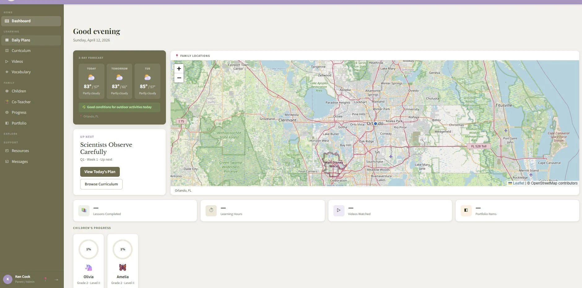This screenshot has height=288, width=582.
Task: Click the blue Orlando marker on map
Action: click(x=376, y=124)
